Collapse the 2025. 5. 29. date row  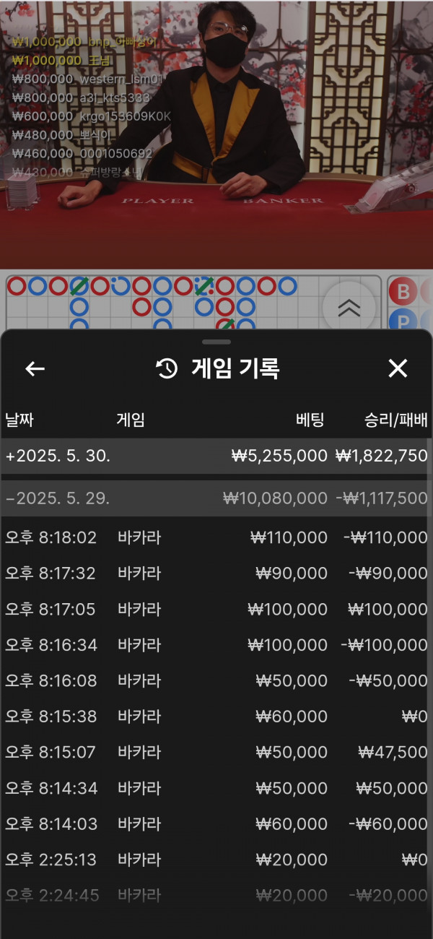tap(216, 499)
